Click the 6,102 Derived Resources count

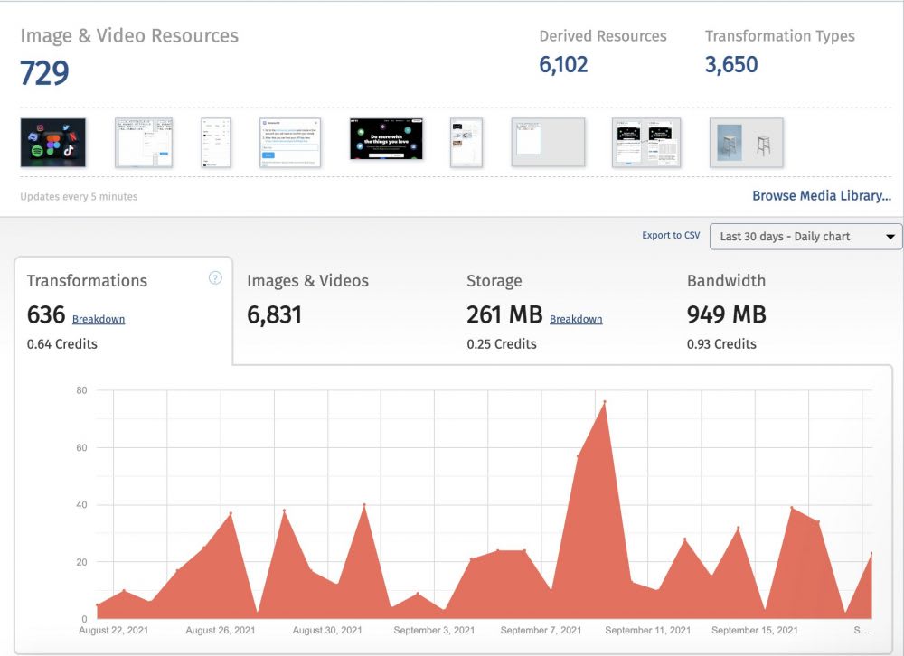563,64
